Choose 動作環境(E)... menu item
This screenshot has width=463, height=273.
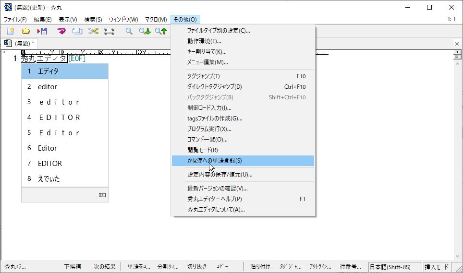click(x=243, y=41)
